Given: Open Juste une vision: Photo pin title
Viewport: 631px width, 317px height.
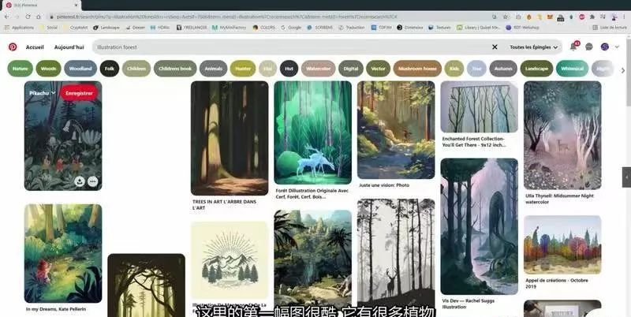Looking at the screenshot, I should (384, 185).
